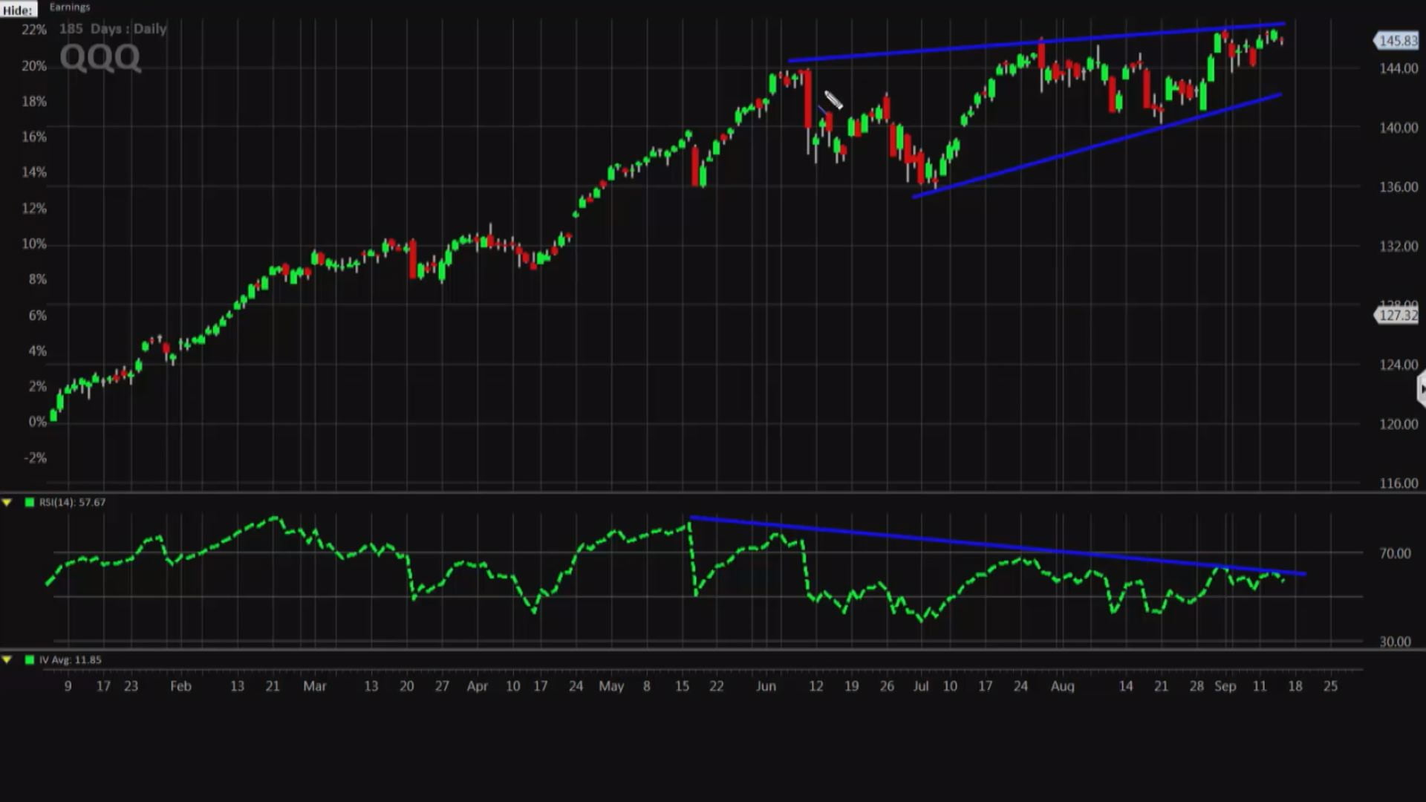Click the QQQ ticker symbol watermark

100,57
